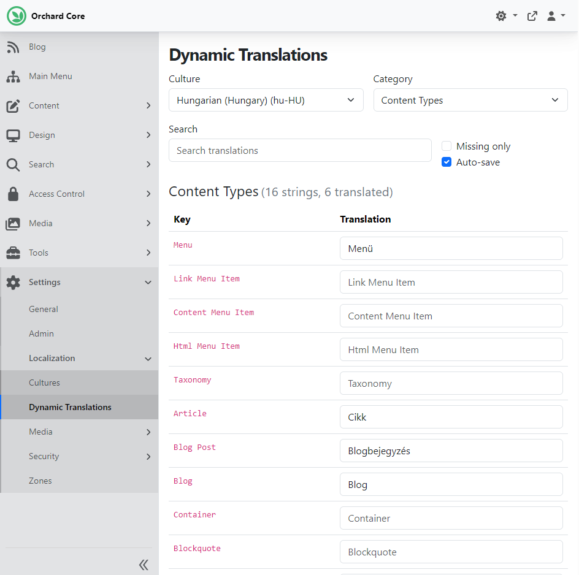
Task: Edit the Taxonomy translation field
Action: tap(451, 384)
